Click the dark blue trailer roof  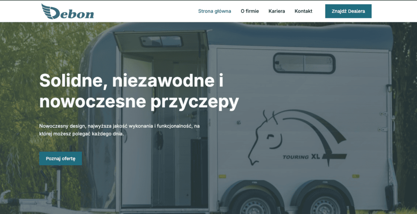pos(301,35)
